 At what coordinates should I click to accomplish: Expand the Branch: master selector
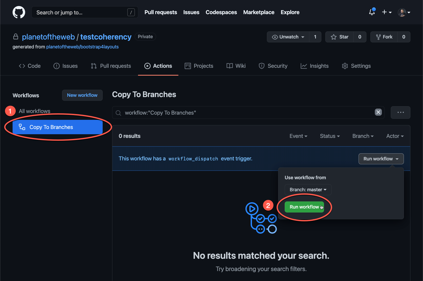pos(308,190)
